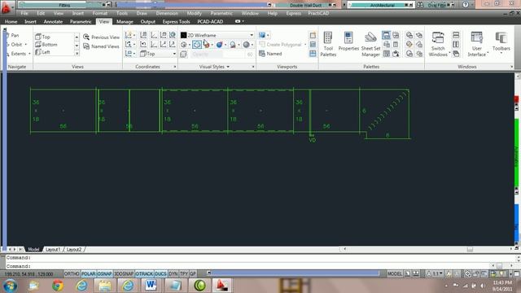Toggle OSNAP in status bar
This screenshot has width=521, height=293.
[x=105, y=273]
